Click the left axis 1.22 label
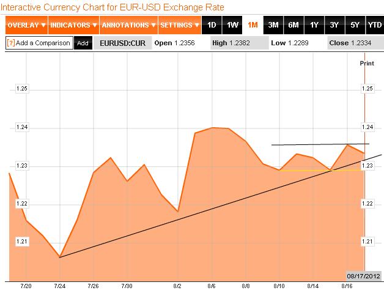Screen dimensions: 384x293 pos(22,203)
